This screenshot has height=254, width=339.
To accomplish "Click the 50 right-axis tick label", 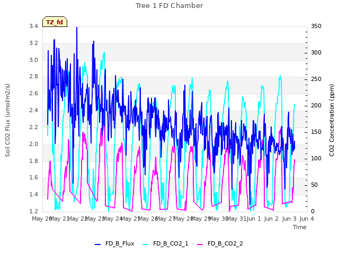I will (314, 185).
